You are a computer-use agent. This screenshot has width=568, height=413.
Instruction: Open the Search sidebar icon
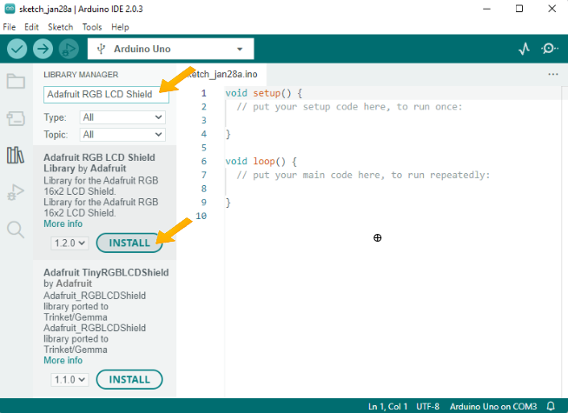(x=16, y=230)
